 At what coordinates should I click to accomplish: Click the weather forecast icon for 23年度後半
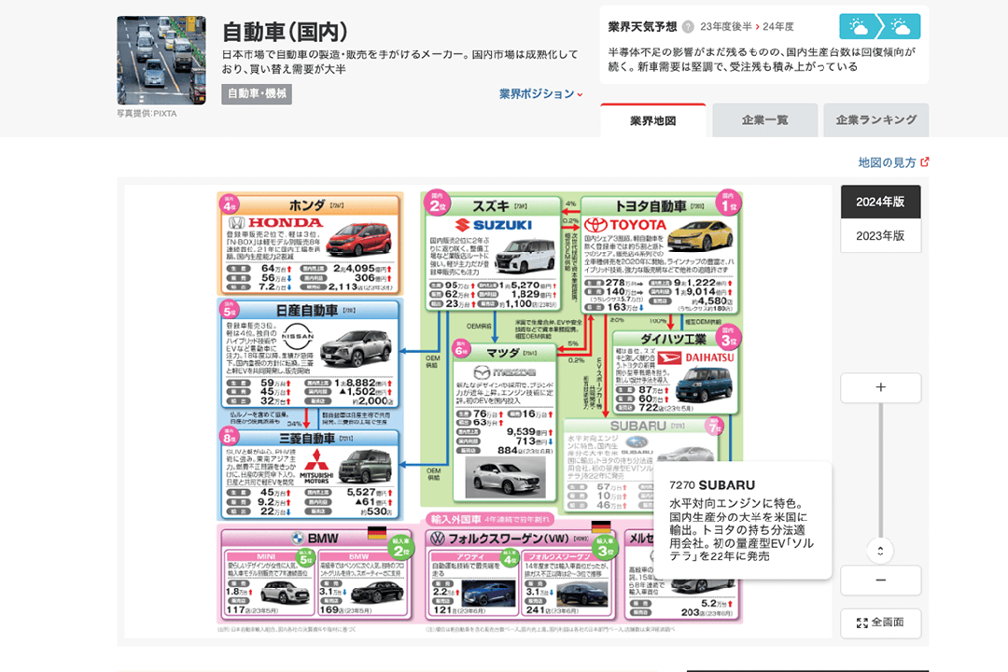(x=858, y=26)
